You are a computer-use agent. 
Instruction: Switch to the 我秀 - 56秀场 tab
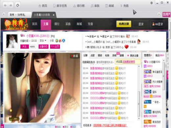coord(19,15)
